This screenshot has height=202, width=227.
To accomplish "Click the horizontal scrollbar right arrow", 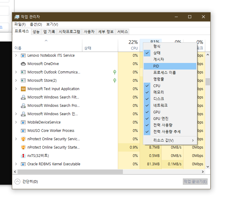I will click(x=203, y=172).
